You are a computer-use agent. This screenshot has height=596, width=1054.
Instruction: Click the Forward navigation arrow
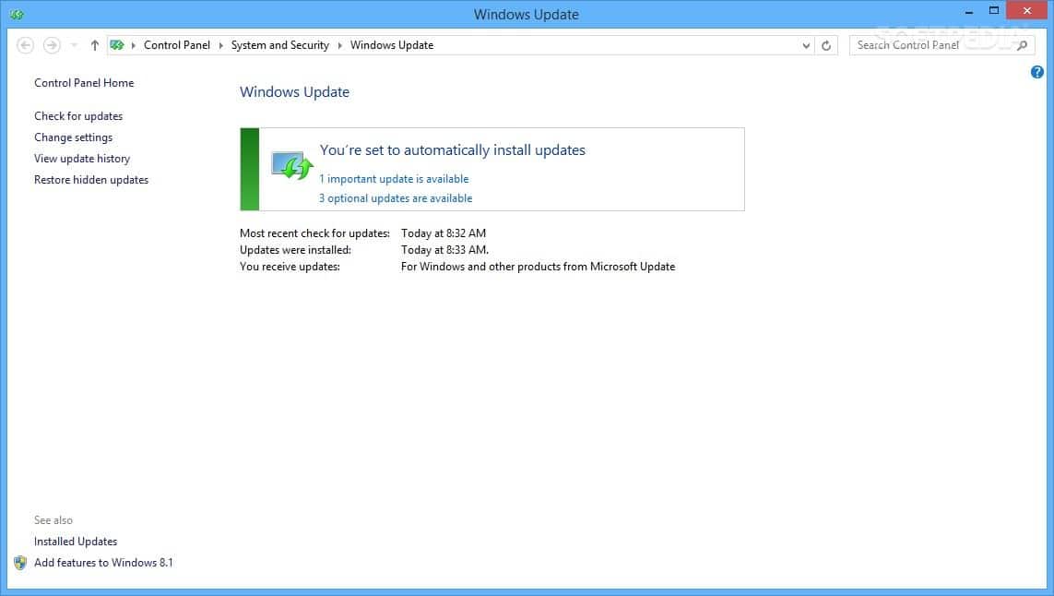52,45
